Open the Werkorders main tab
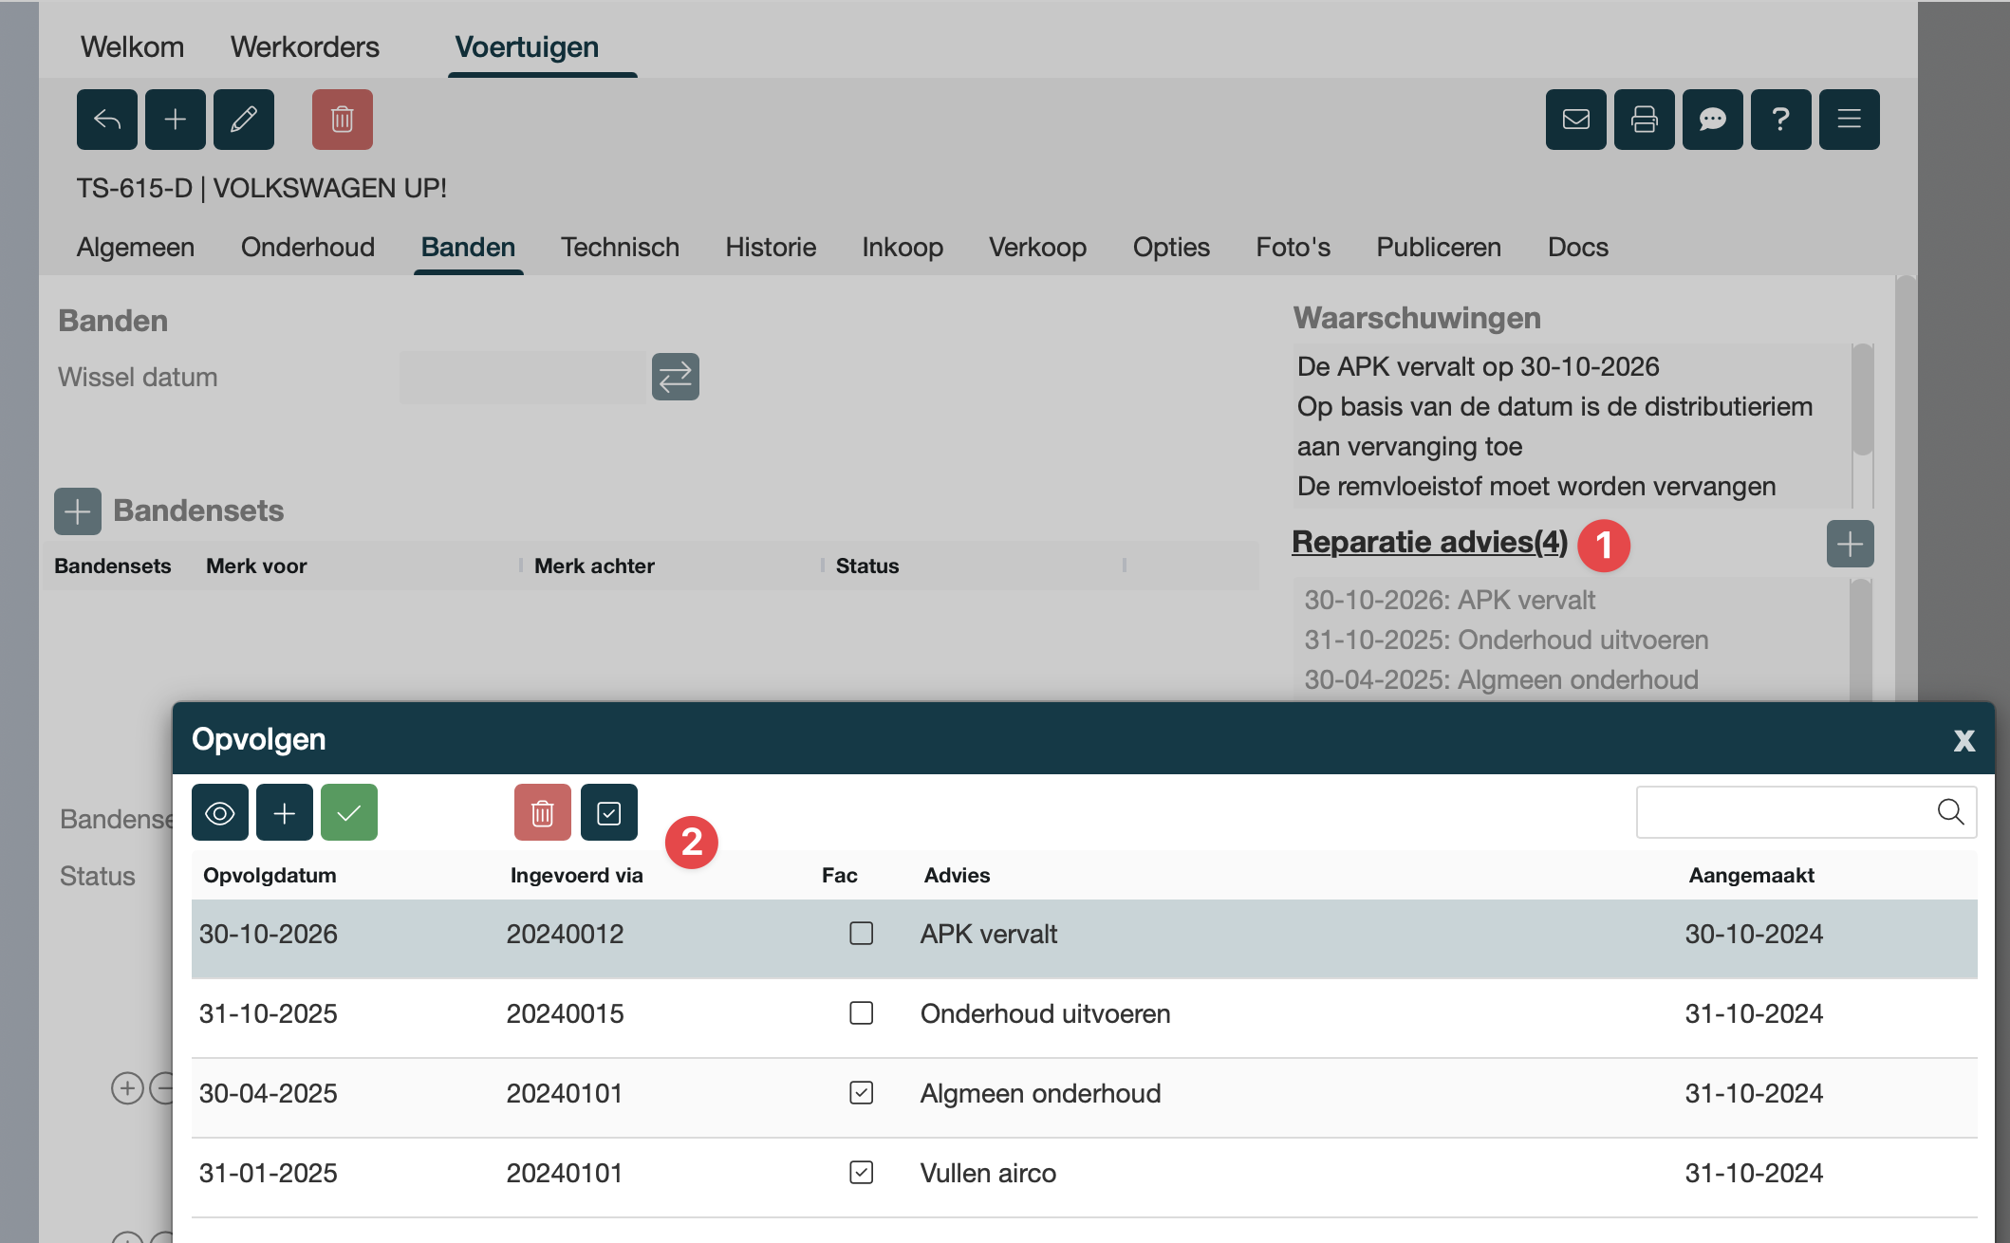This screenshot has height=1243, width=2010. pos(305,47)
